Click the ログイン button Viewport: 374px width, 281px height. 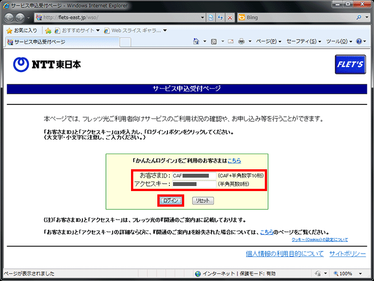tap(171, 201)
